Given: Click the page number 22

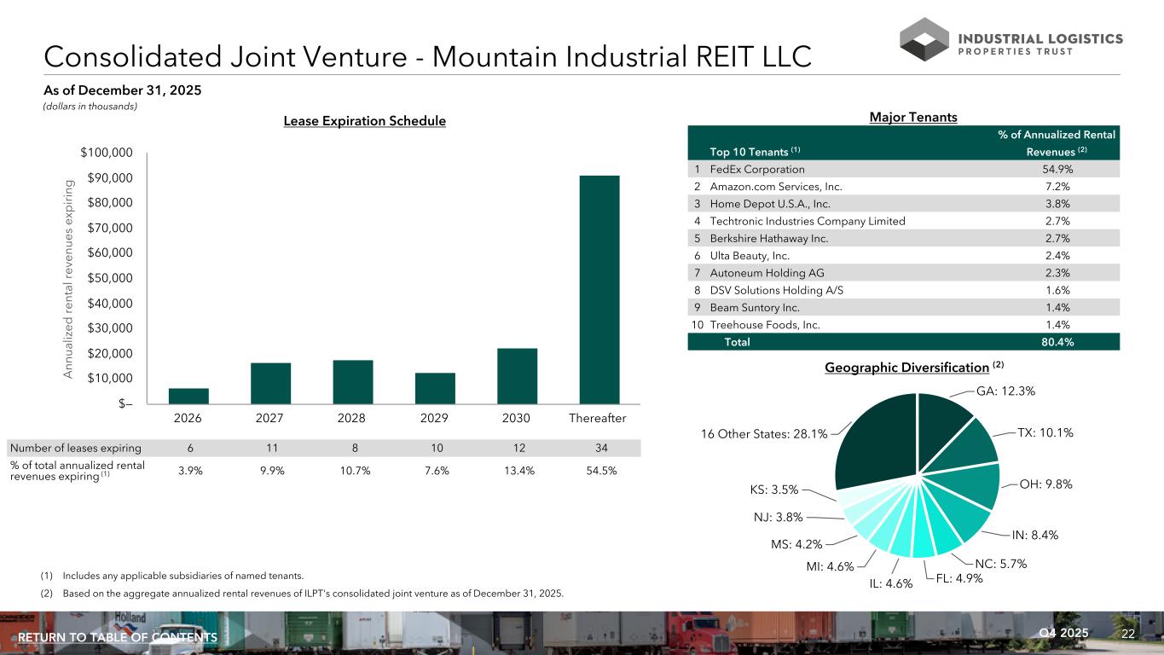Looking at the screenshot, I should tap(1128, 634).
